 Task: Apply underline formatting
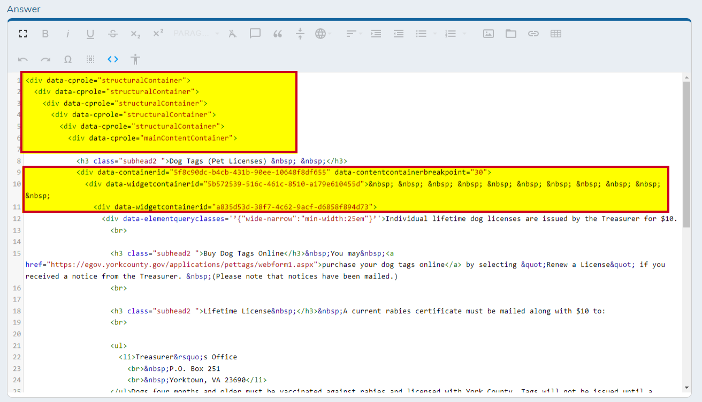coord(90,34)
